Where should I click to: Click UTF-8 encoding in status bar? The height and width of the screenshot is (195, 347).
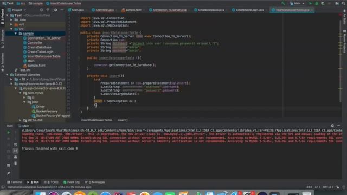click(327, 187)
